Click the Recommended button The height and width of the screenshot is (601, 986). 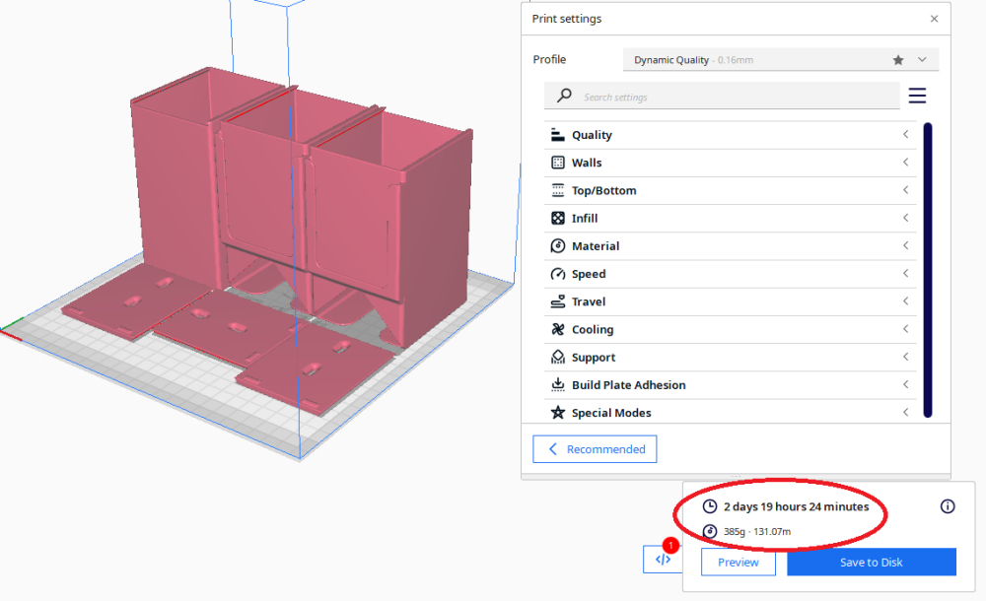click(595, 449)
